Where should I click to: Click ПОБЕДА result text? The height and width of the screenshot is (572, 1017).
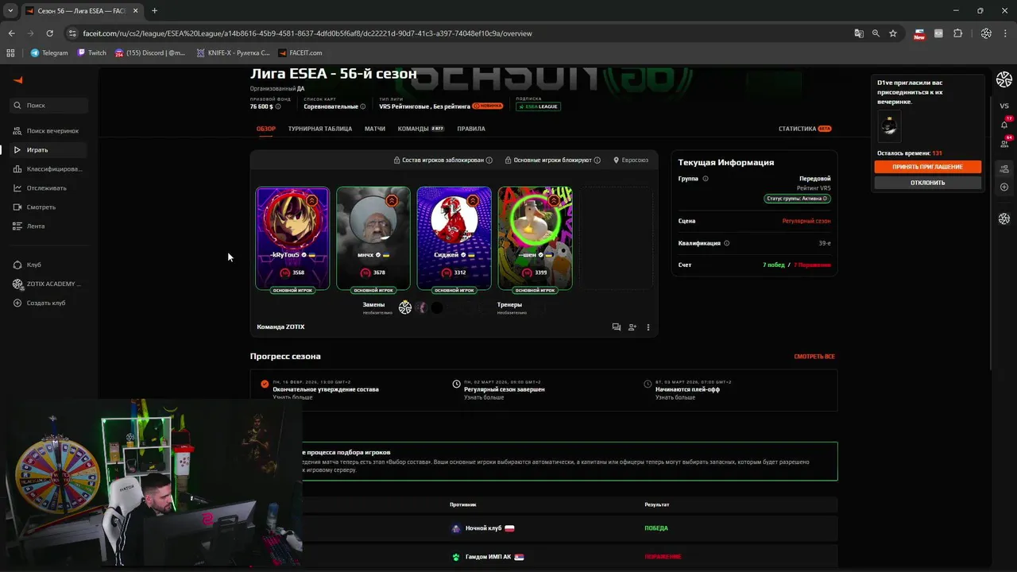(x=656, y=528)
